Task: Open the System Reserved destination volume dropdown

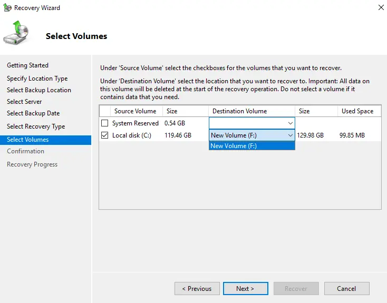Action: pyautogui.click(x=290, y=123)
